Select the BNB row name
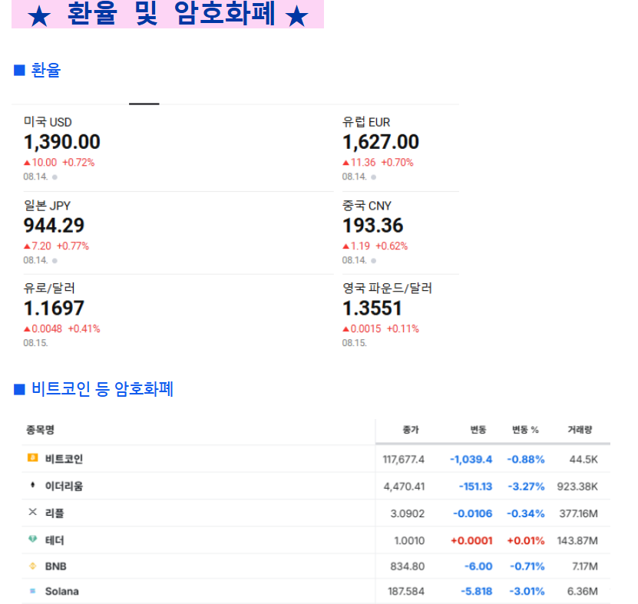The image size is (638, 604). [56, 566]
